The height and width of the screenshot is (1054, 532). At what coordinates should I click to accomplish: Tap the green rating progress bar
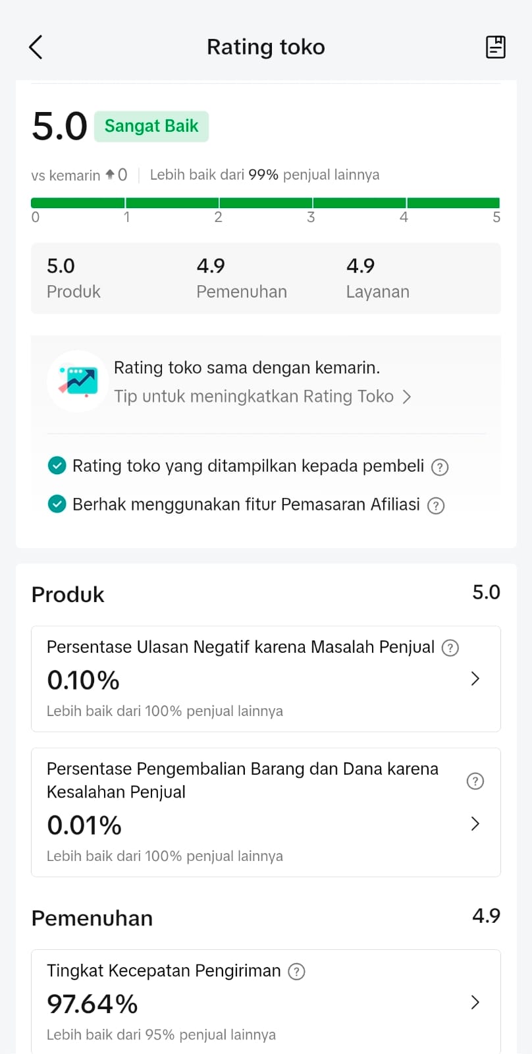265,203
